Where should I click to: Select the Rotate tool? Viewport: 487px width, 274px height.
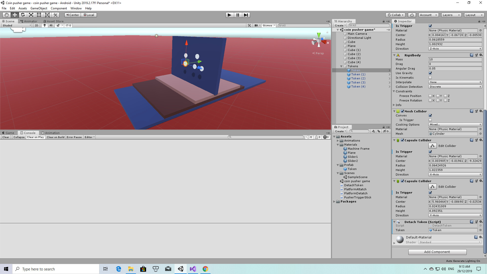coord(23,15)
